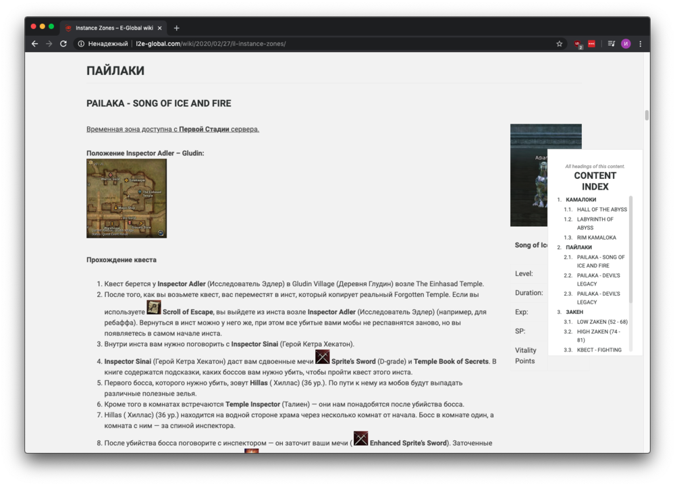Open the Gludin map thumbnail
Image resolution: width=675 pixels, height=486 pixels.
[126, 198]
